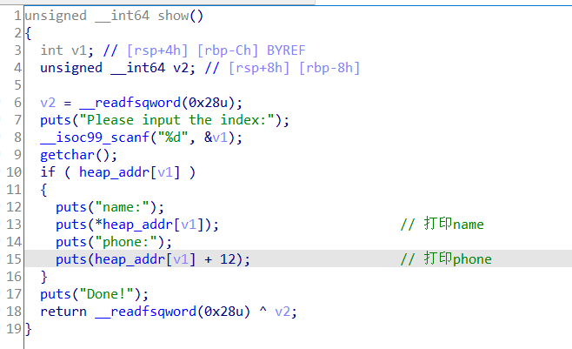Select the function name show
The width and height of the screenshot is (572, 349).
pyautogui.click(x=173, y=16)
